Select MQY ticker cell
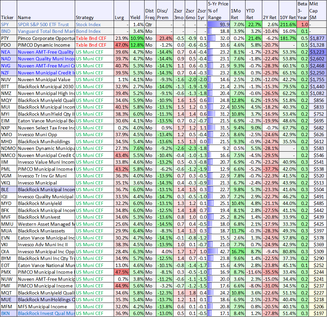 click(8, 100)
